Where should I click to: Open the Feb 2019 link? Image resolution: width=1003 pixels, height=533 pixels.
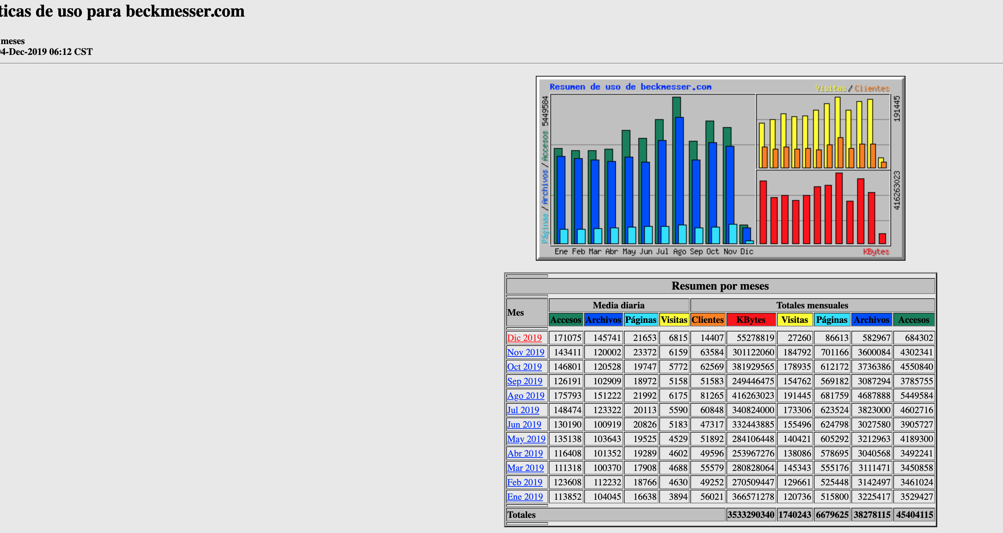click(x=525, y=482)
